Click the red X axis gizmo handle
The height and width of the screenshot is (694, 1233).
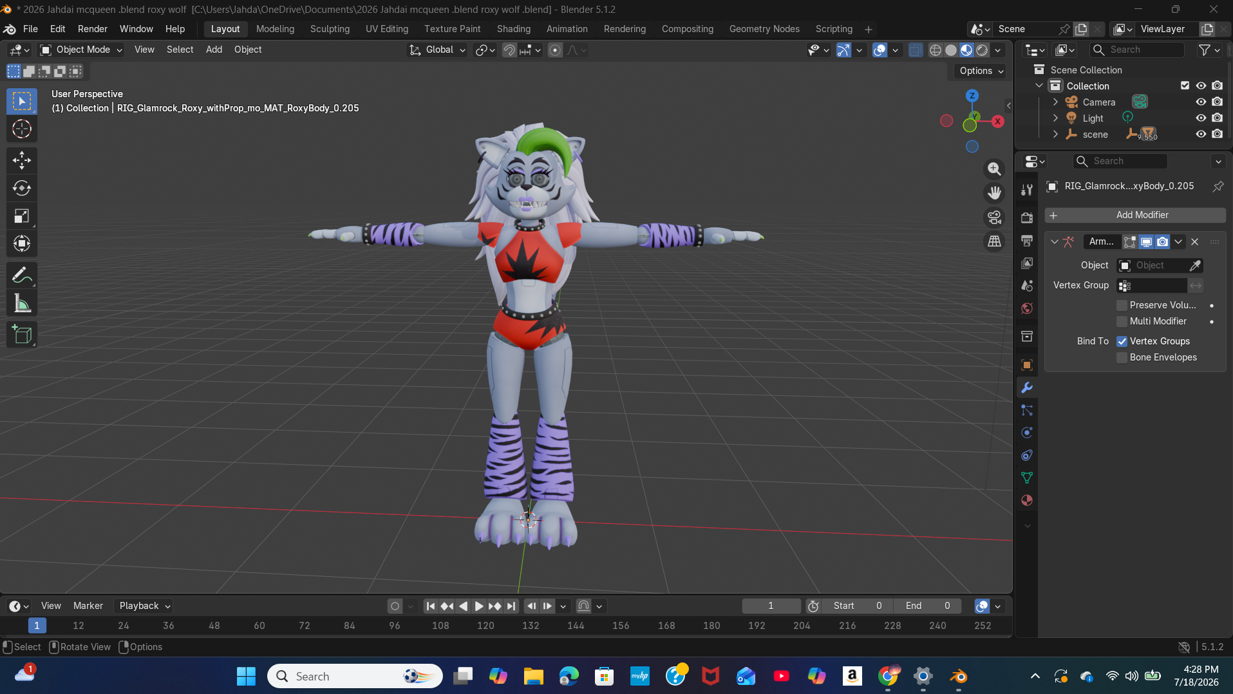[x=997, y=121]
